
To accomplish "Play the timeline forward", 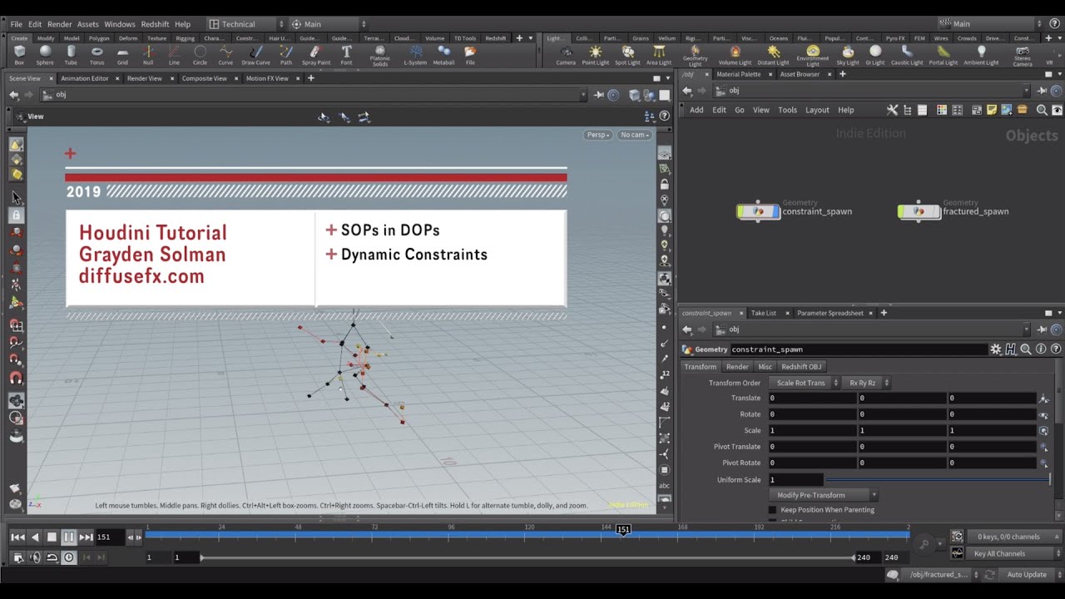I will (69, 537).
